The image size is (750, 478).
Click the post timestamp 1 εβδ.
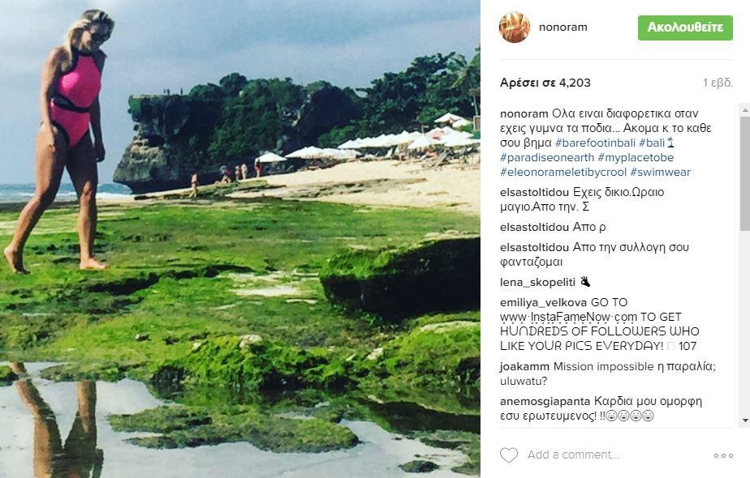(x=718, y=83)
